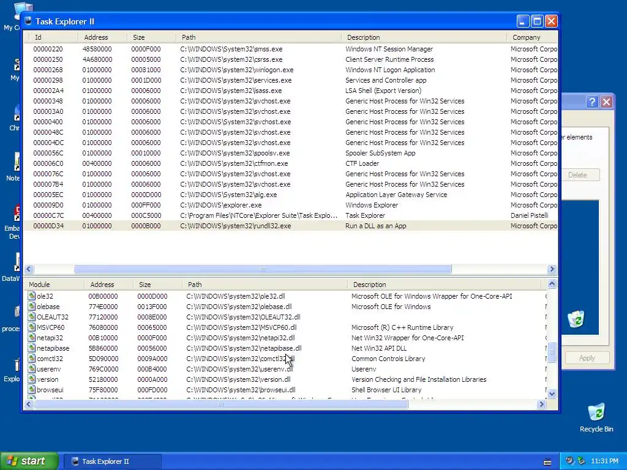The width and height of the screenshot is (627, 470).
Task: Click the keyboard icon in the taskbar
Action: coord(547,461)
